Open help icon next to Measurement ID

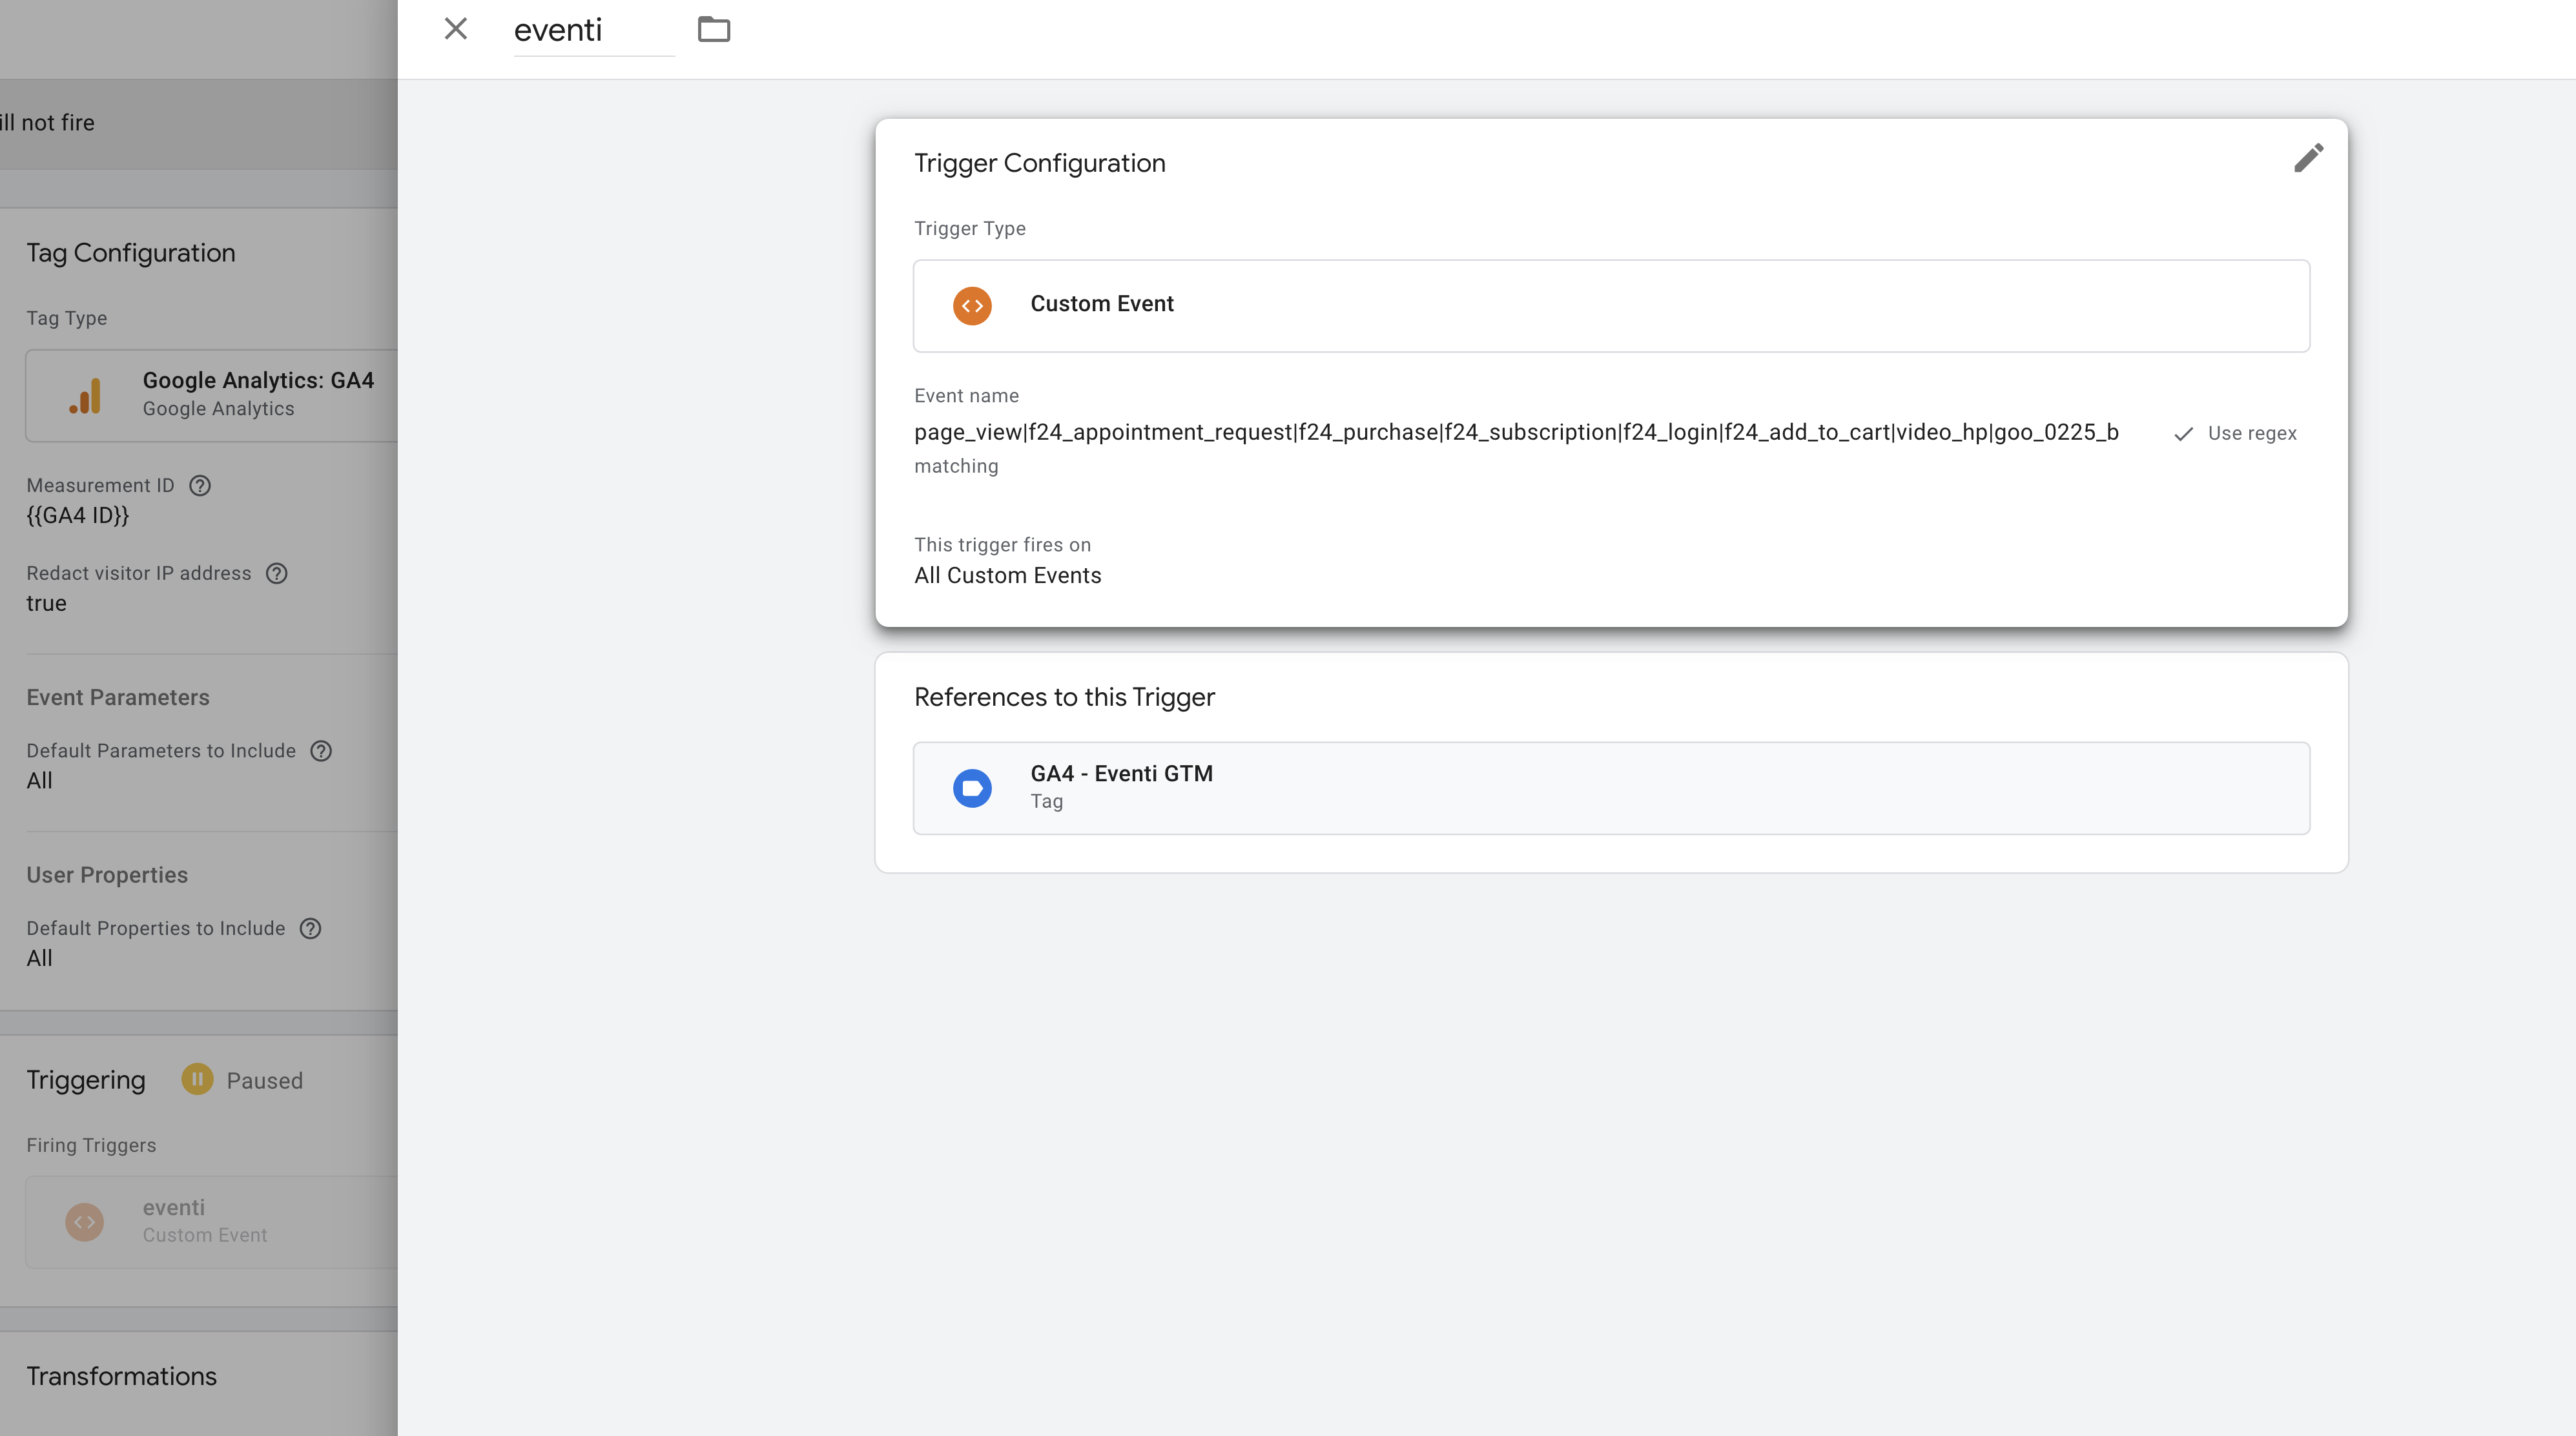click(200, 485)
